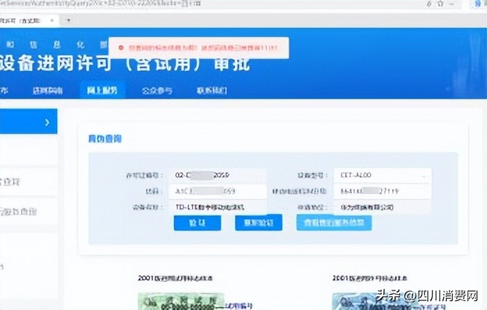487x310 pixels.
Task: Close the open browser tab
Action: tap(52, 20)
